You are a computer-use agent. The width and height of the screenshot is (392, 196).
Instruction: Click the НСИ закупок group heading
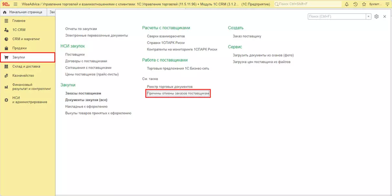click(x=73, y=46)
